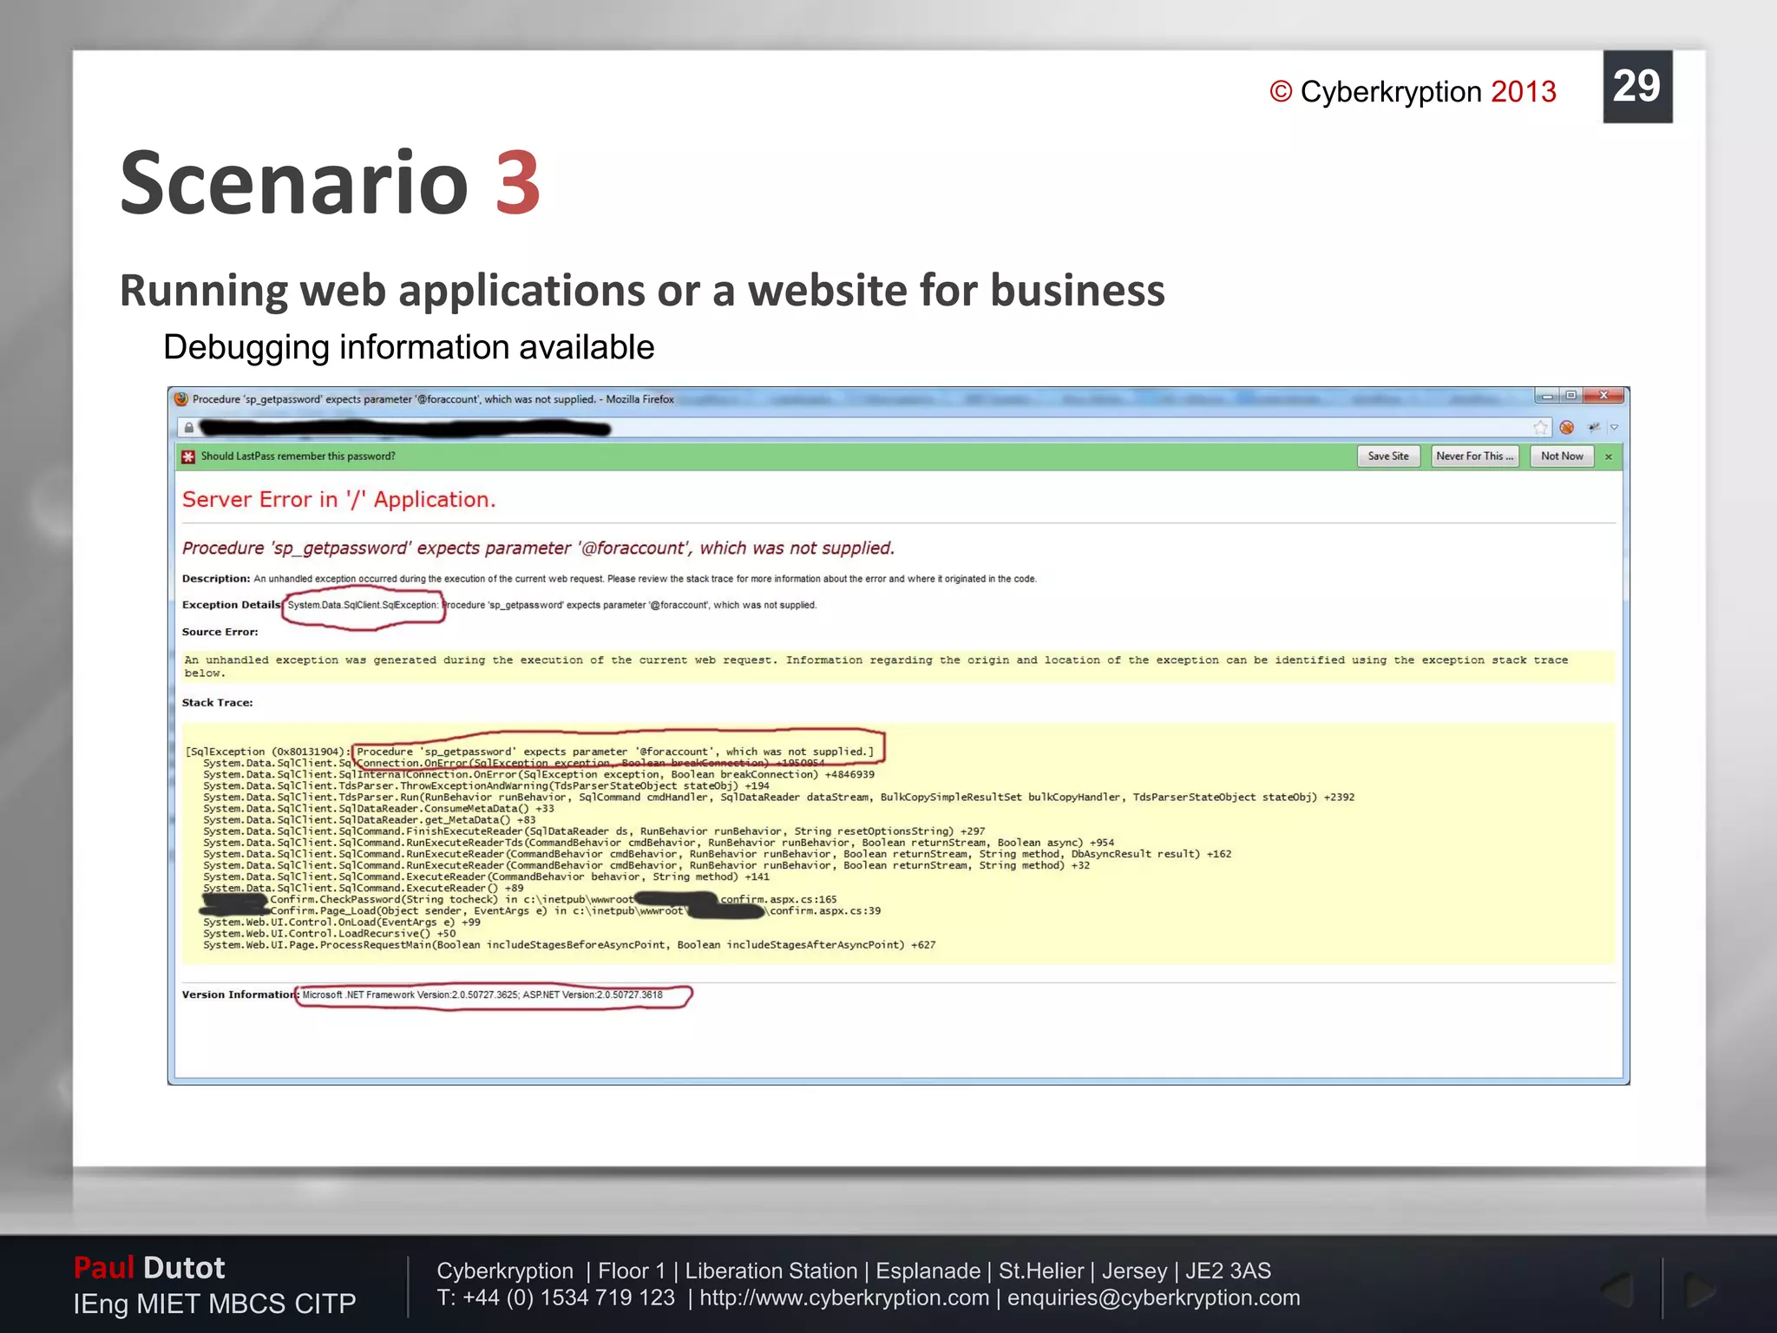Choose Never For This site option

pyautogui.click(x=1474, y=456)
